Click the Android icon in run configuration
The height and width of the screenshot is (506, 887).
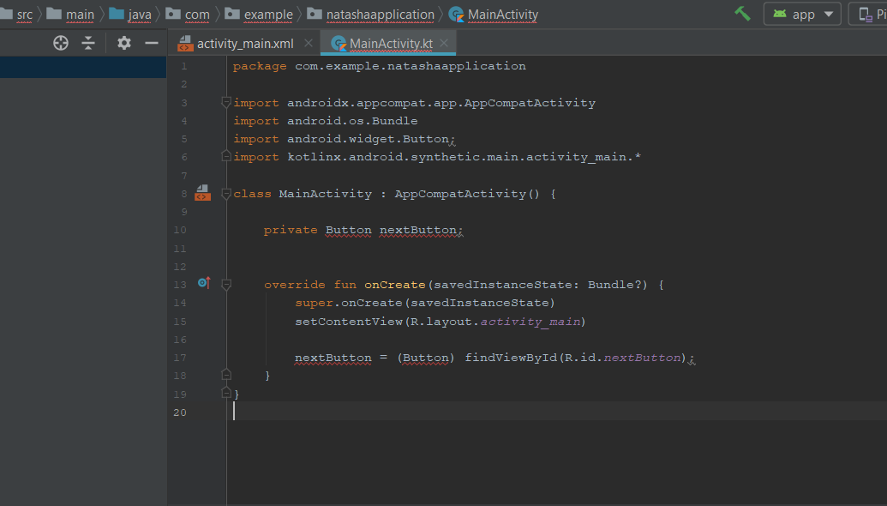[780, 14]
